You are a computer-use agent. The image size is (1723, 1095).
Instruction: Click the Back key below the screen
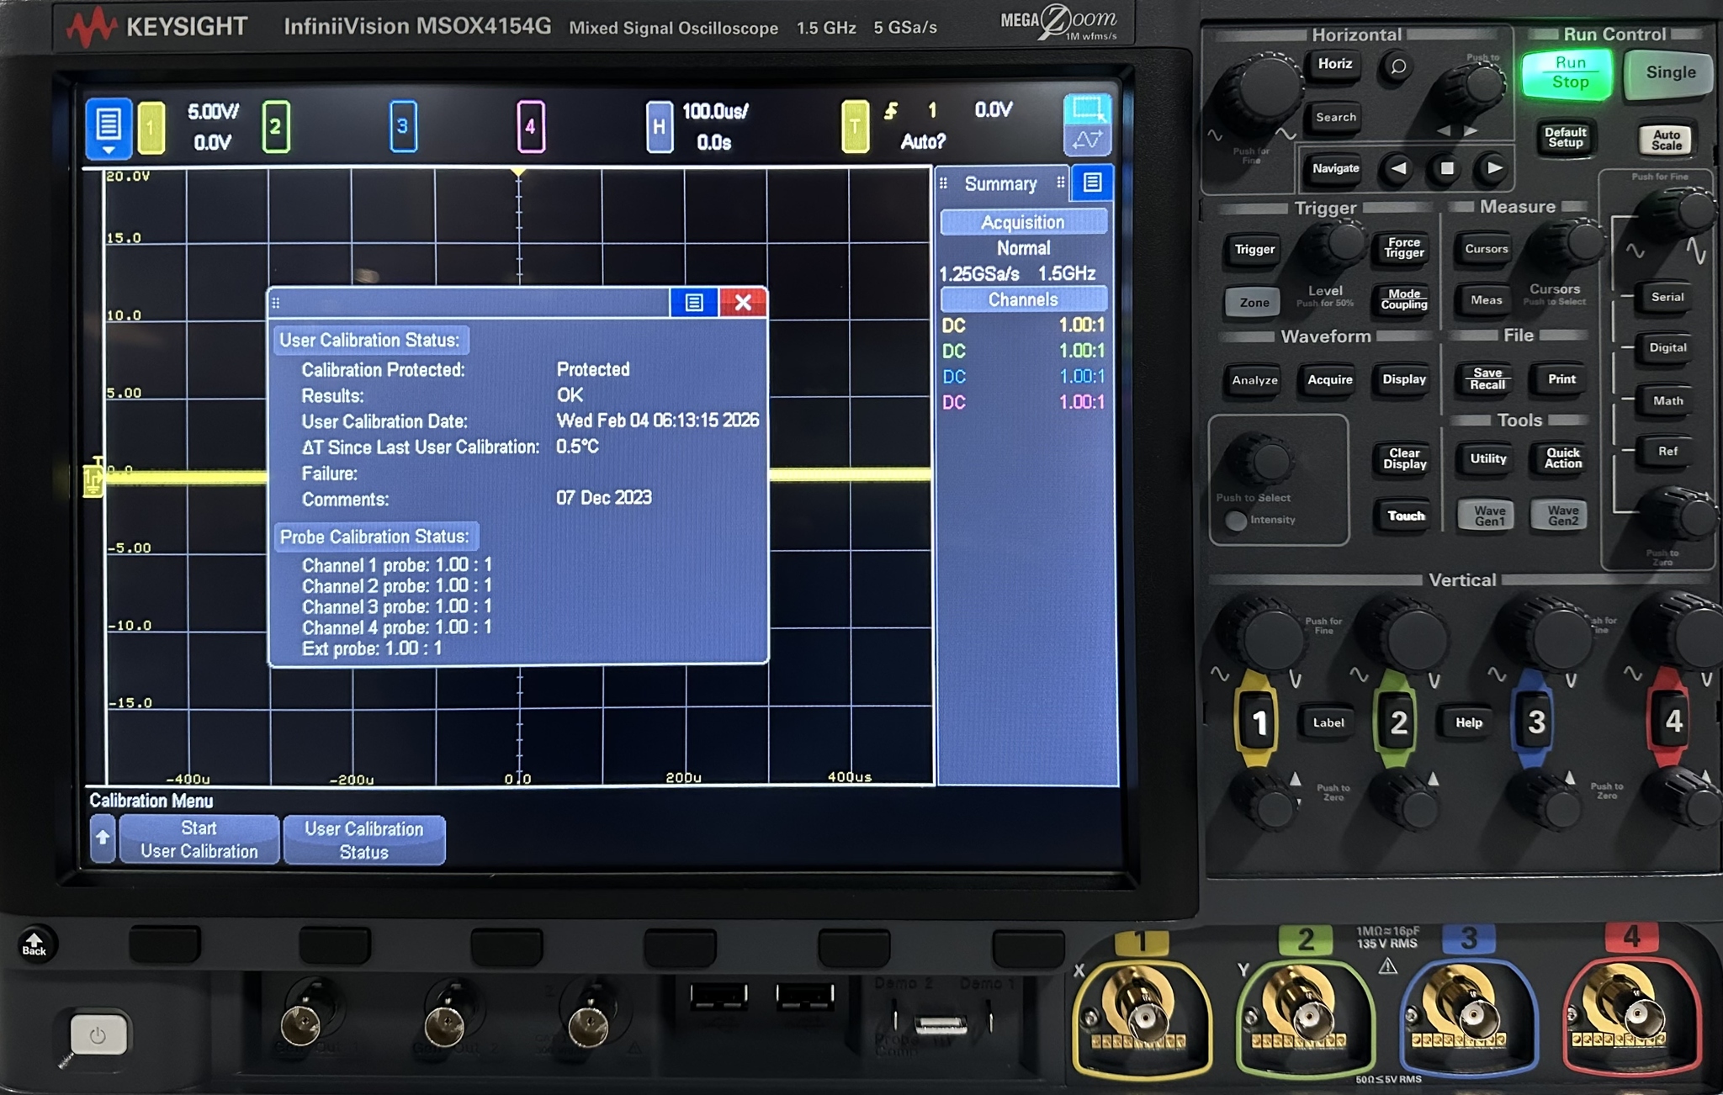pyautogui.click(x=34, y=944)
